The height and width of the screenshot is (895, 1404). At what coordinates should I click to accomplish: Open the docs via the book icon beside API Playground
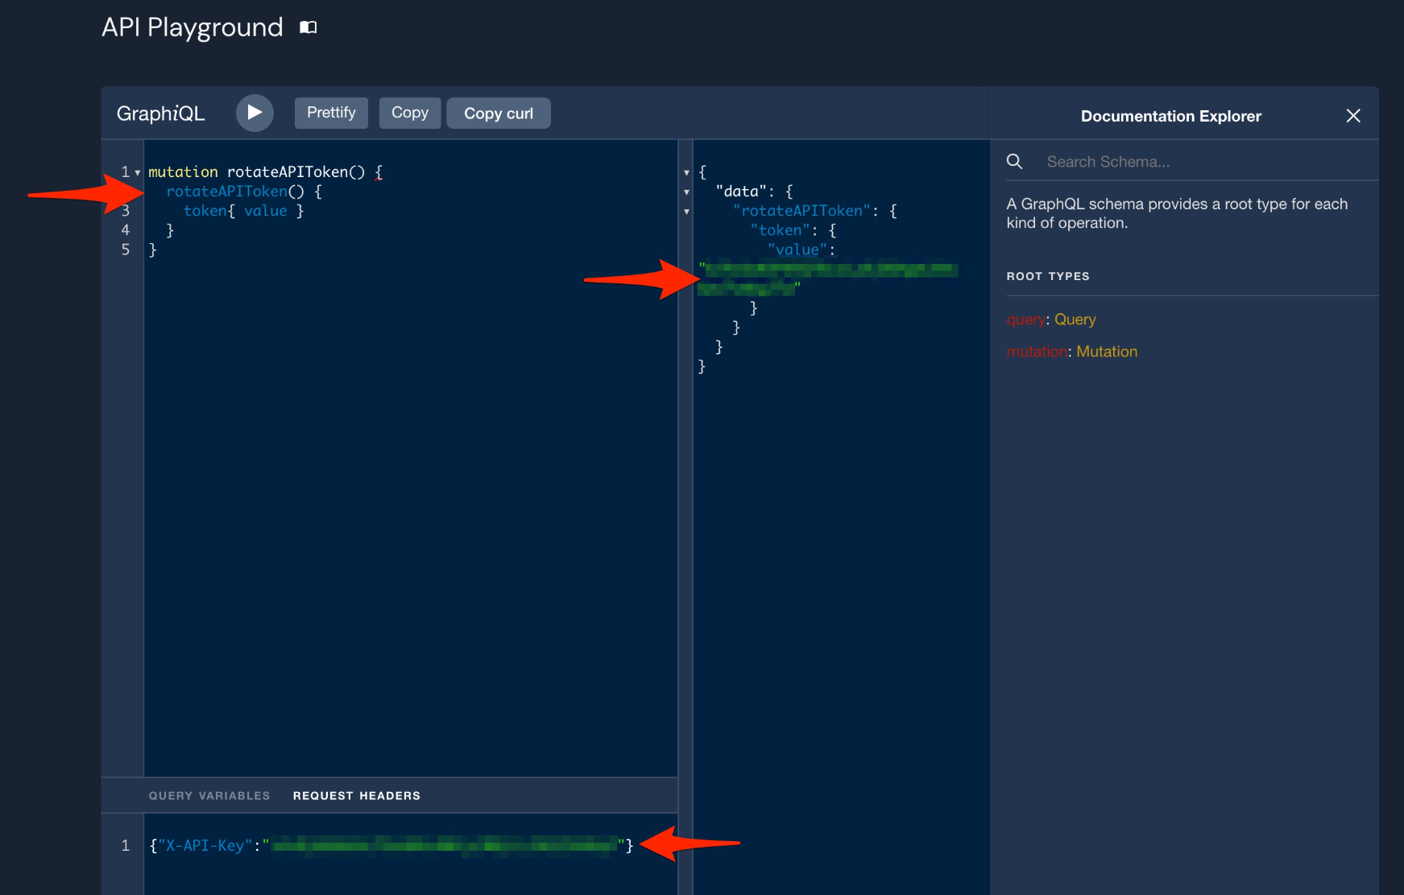(x=307, y=27)
